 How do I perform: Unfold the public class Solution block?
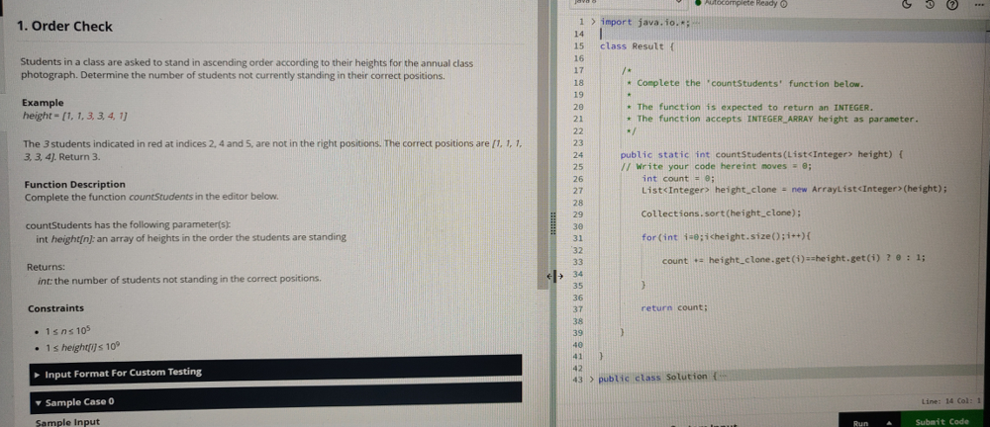[593, 378]
